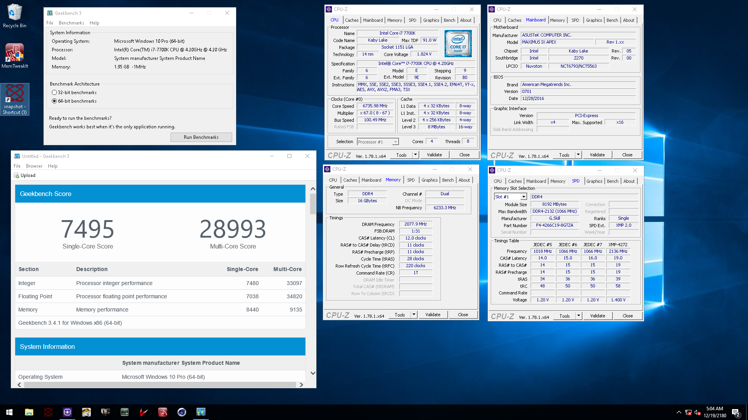Switch to Graphics tab in CPU-Z Mainboard window

(594, 20)
